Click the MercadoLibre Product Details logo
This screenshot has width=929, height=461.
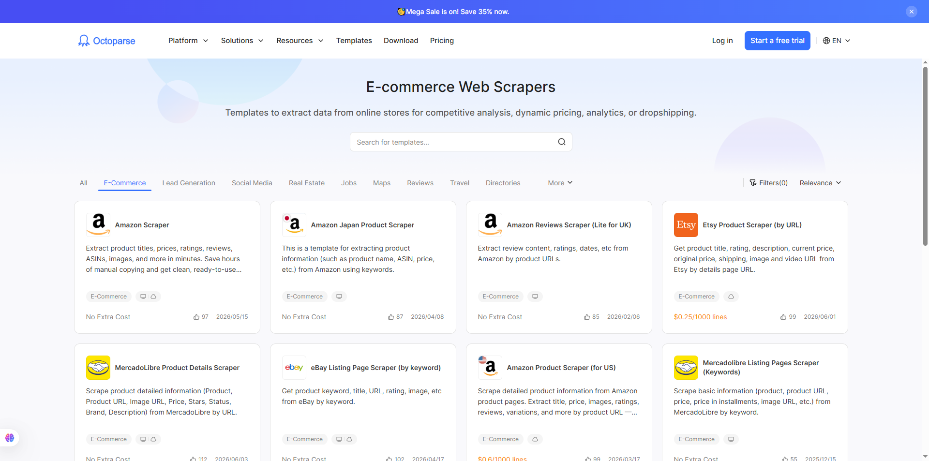pyautogui.click(x=98, y=368)
